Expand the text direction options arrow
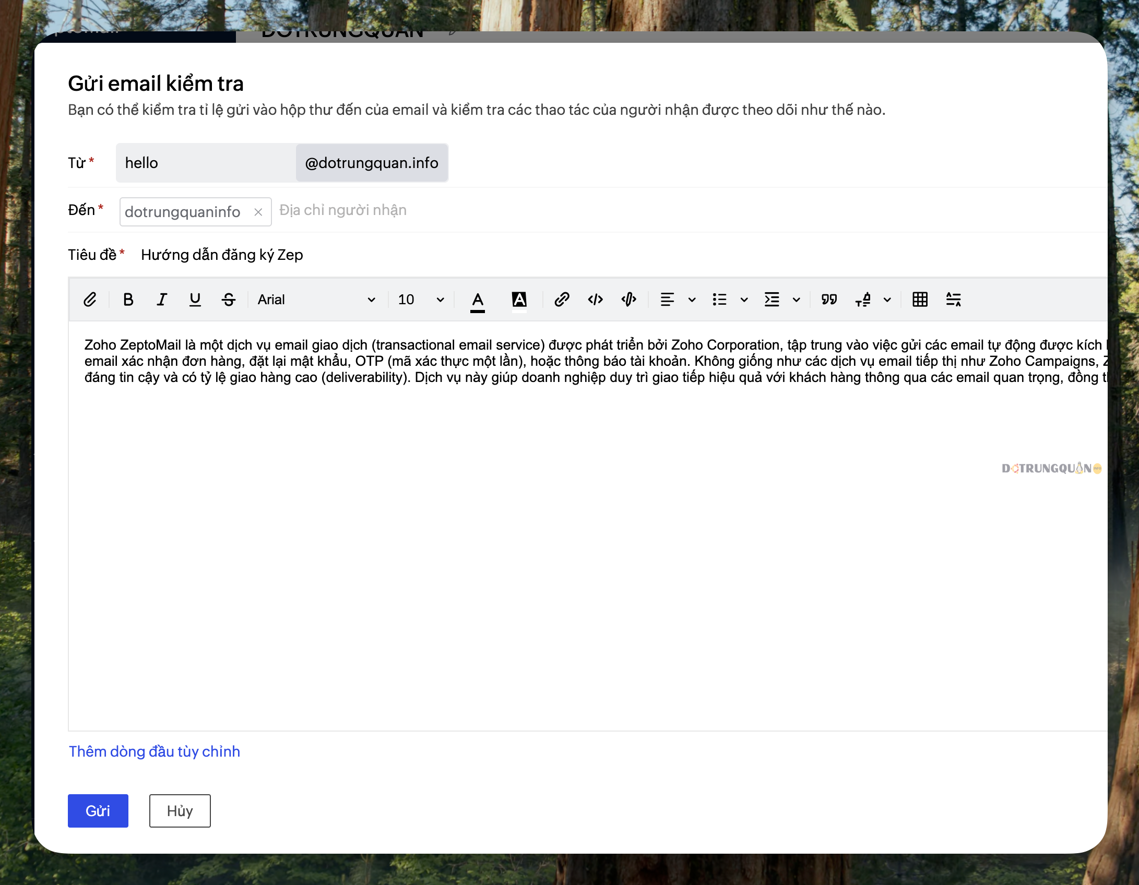The height and width of the screenshot is (885, 1139). (x=887, y=300)
